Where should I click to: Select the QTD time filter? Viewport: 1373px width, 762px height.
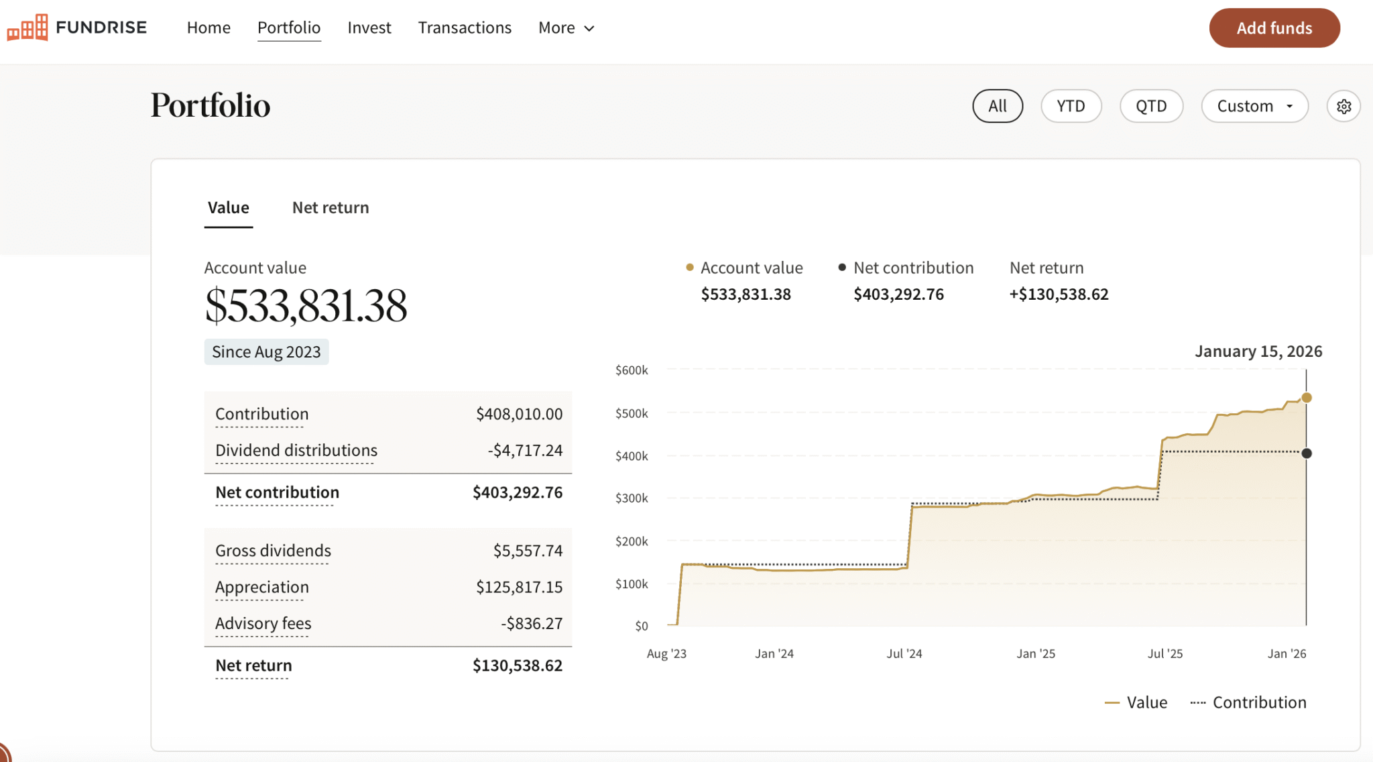click(1151, 106)
